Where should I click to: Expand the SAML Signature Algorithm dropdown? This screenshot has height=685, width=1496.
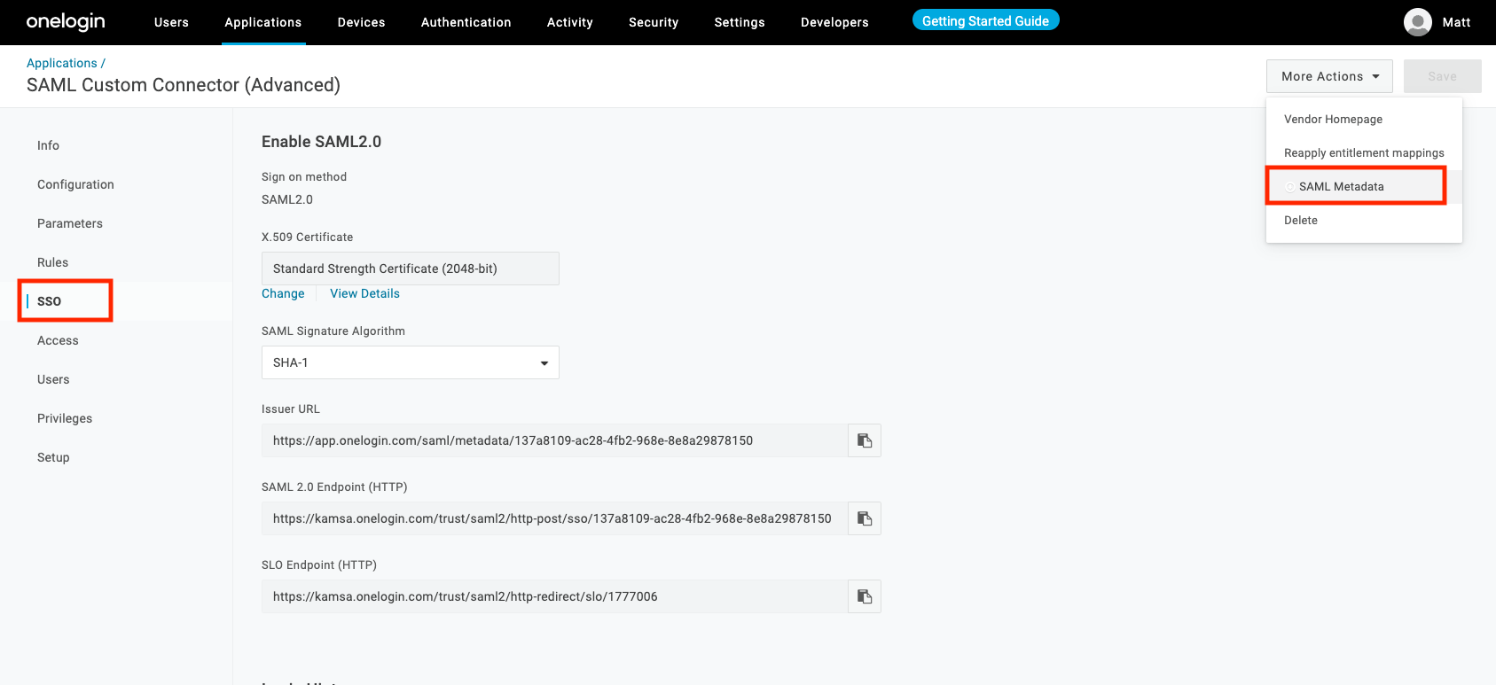tap(411, 362)
